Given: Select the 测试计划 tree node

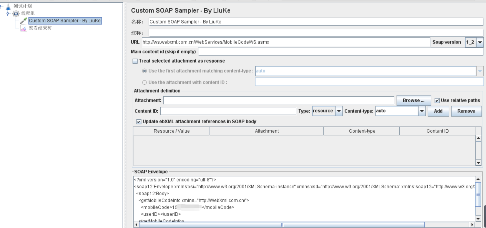Looking at the screenshot, I should tap(23, 6).
